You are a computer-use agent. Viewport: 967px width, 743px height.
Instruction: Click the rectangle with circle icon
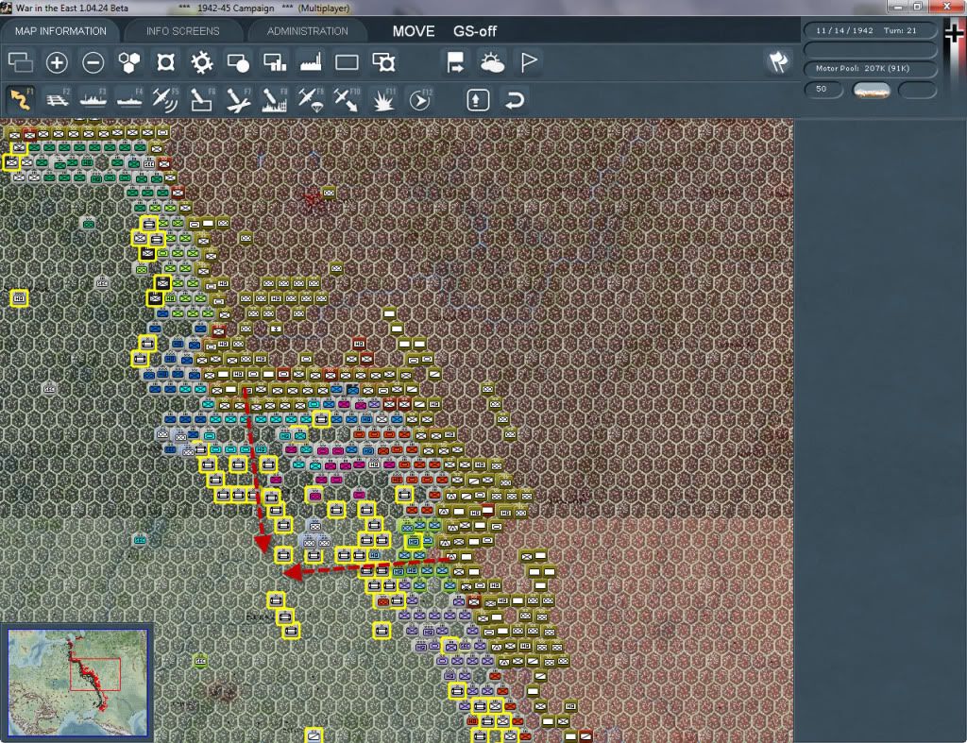238,62
